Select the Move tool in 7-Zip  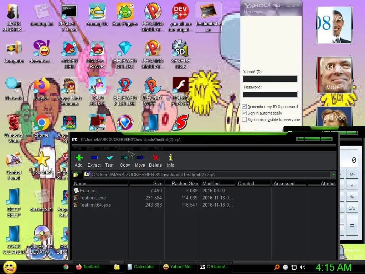(x=140, y=161)
